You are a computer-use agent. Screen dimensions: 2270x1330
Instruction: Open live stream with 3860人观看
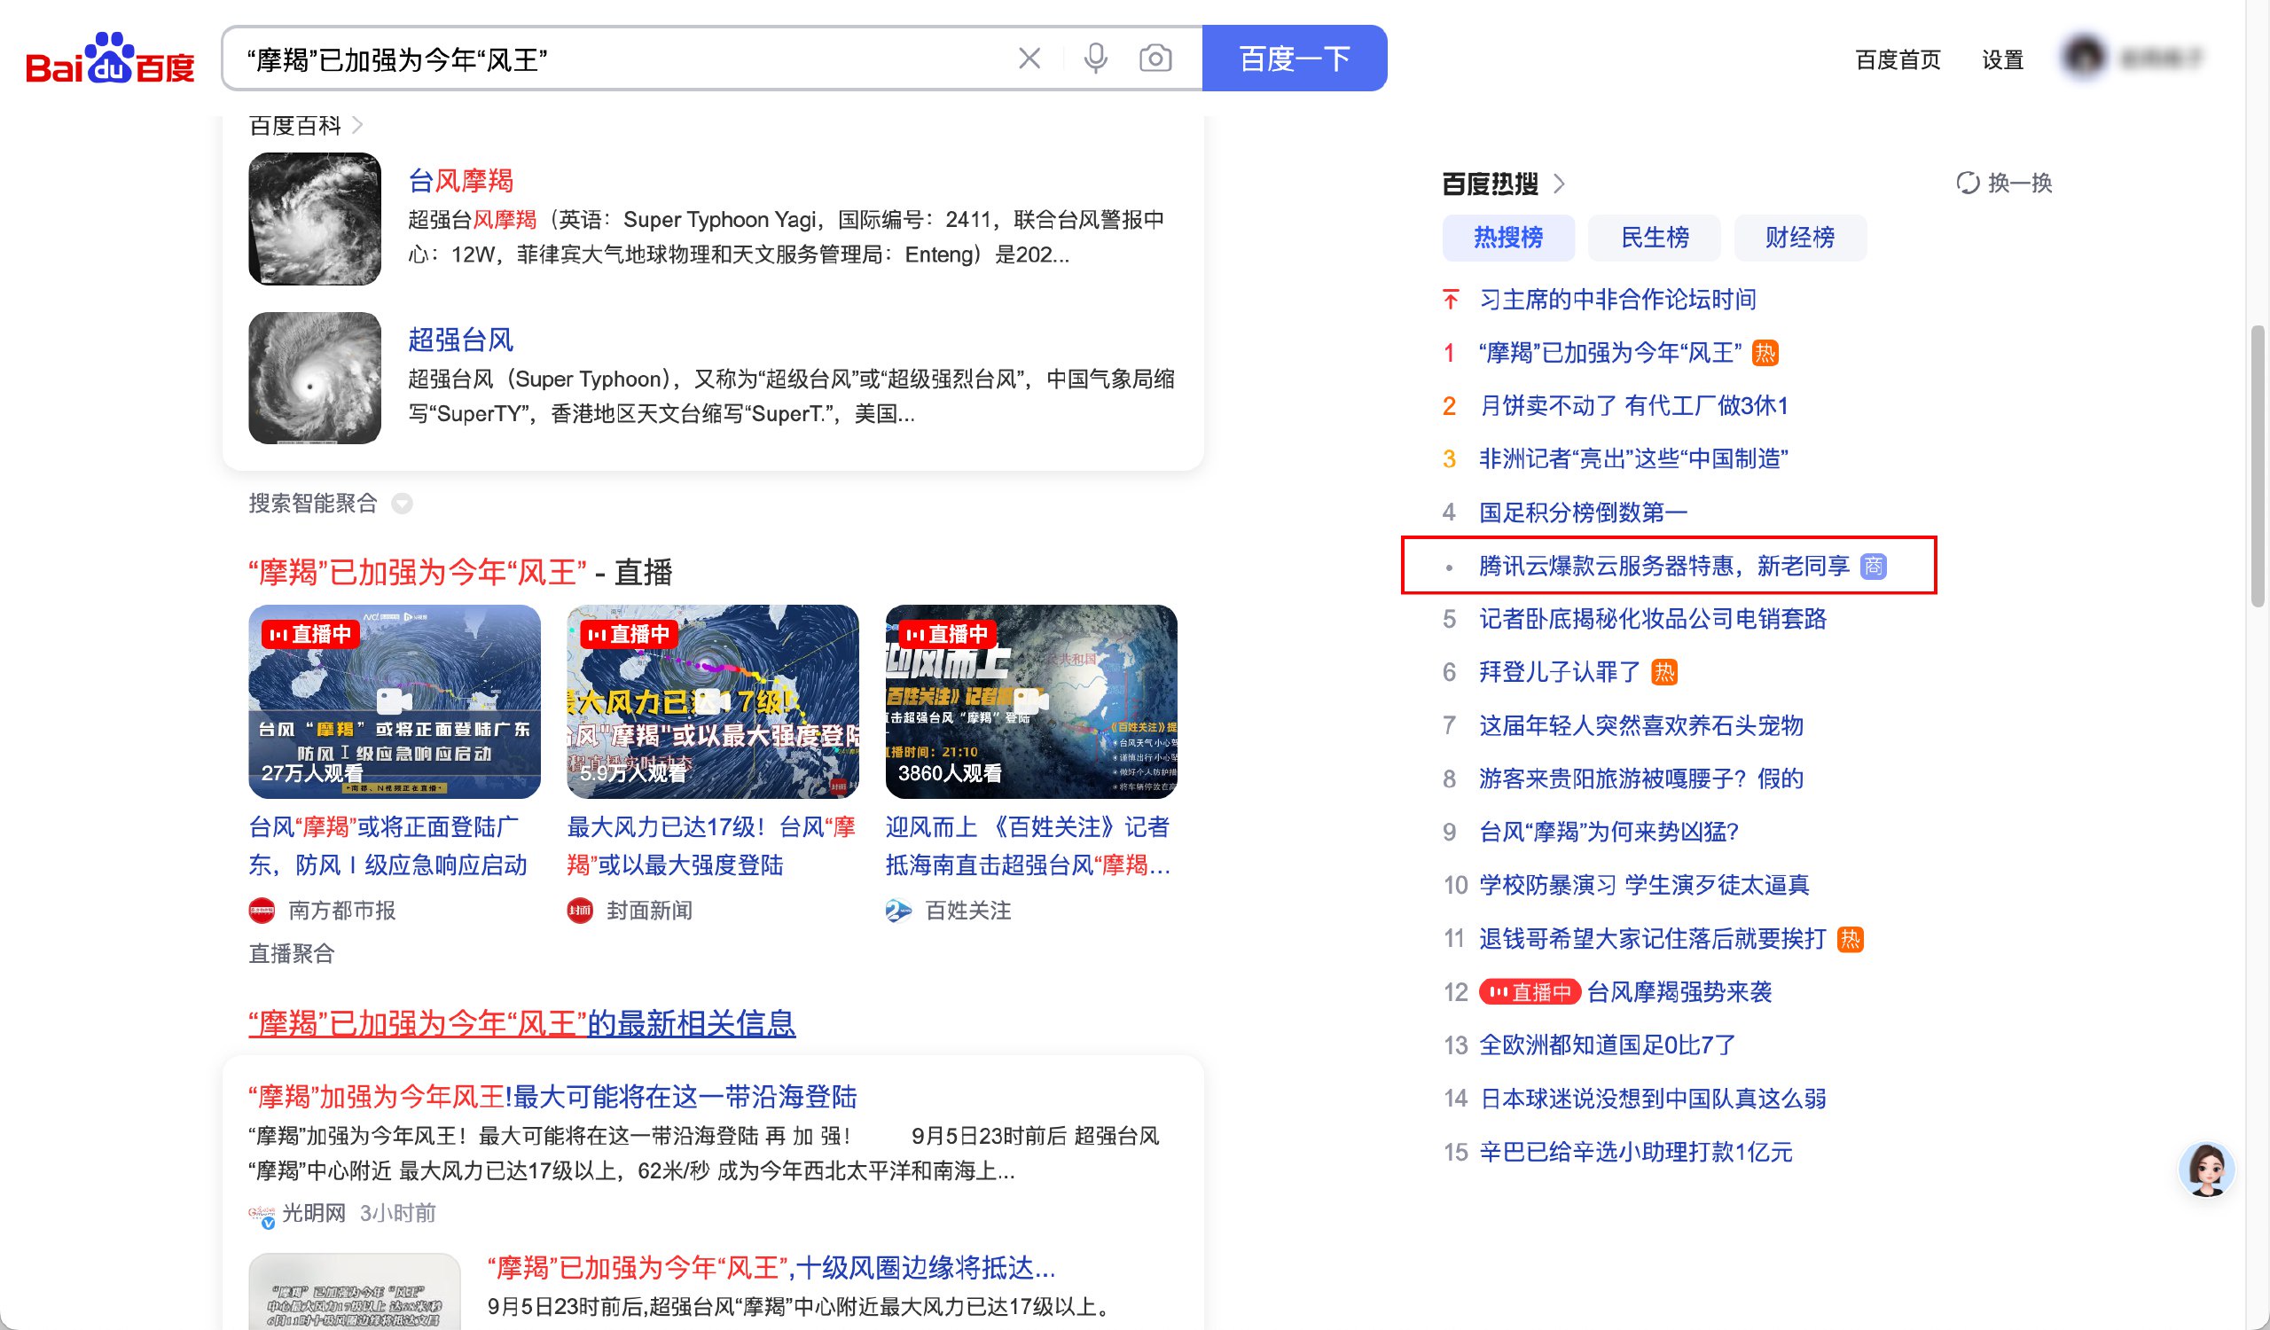click(x=1030, y=701)
